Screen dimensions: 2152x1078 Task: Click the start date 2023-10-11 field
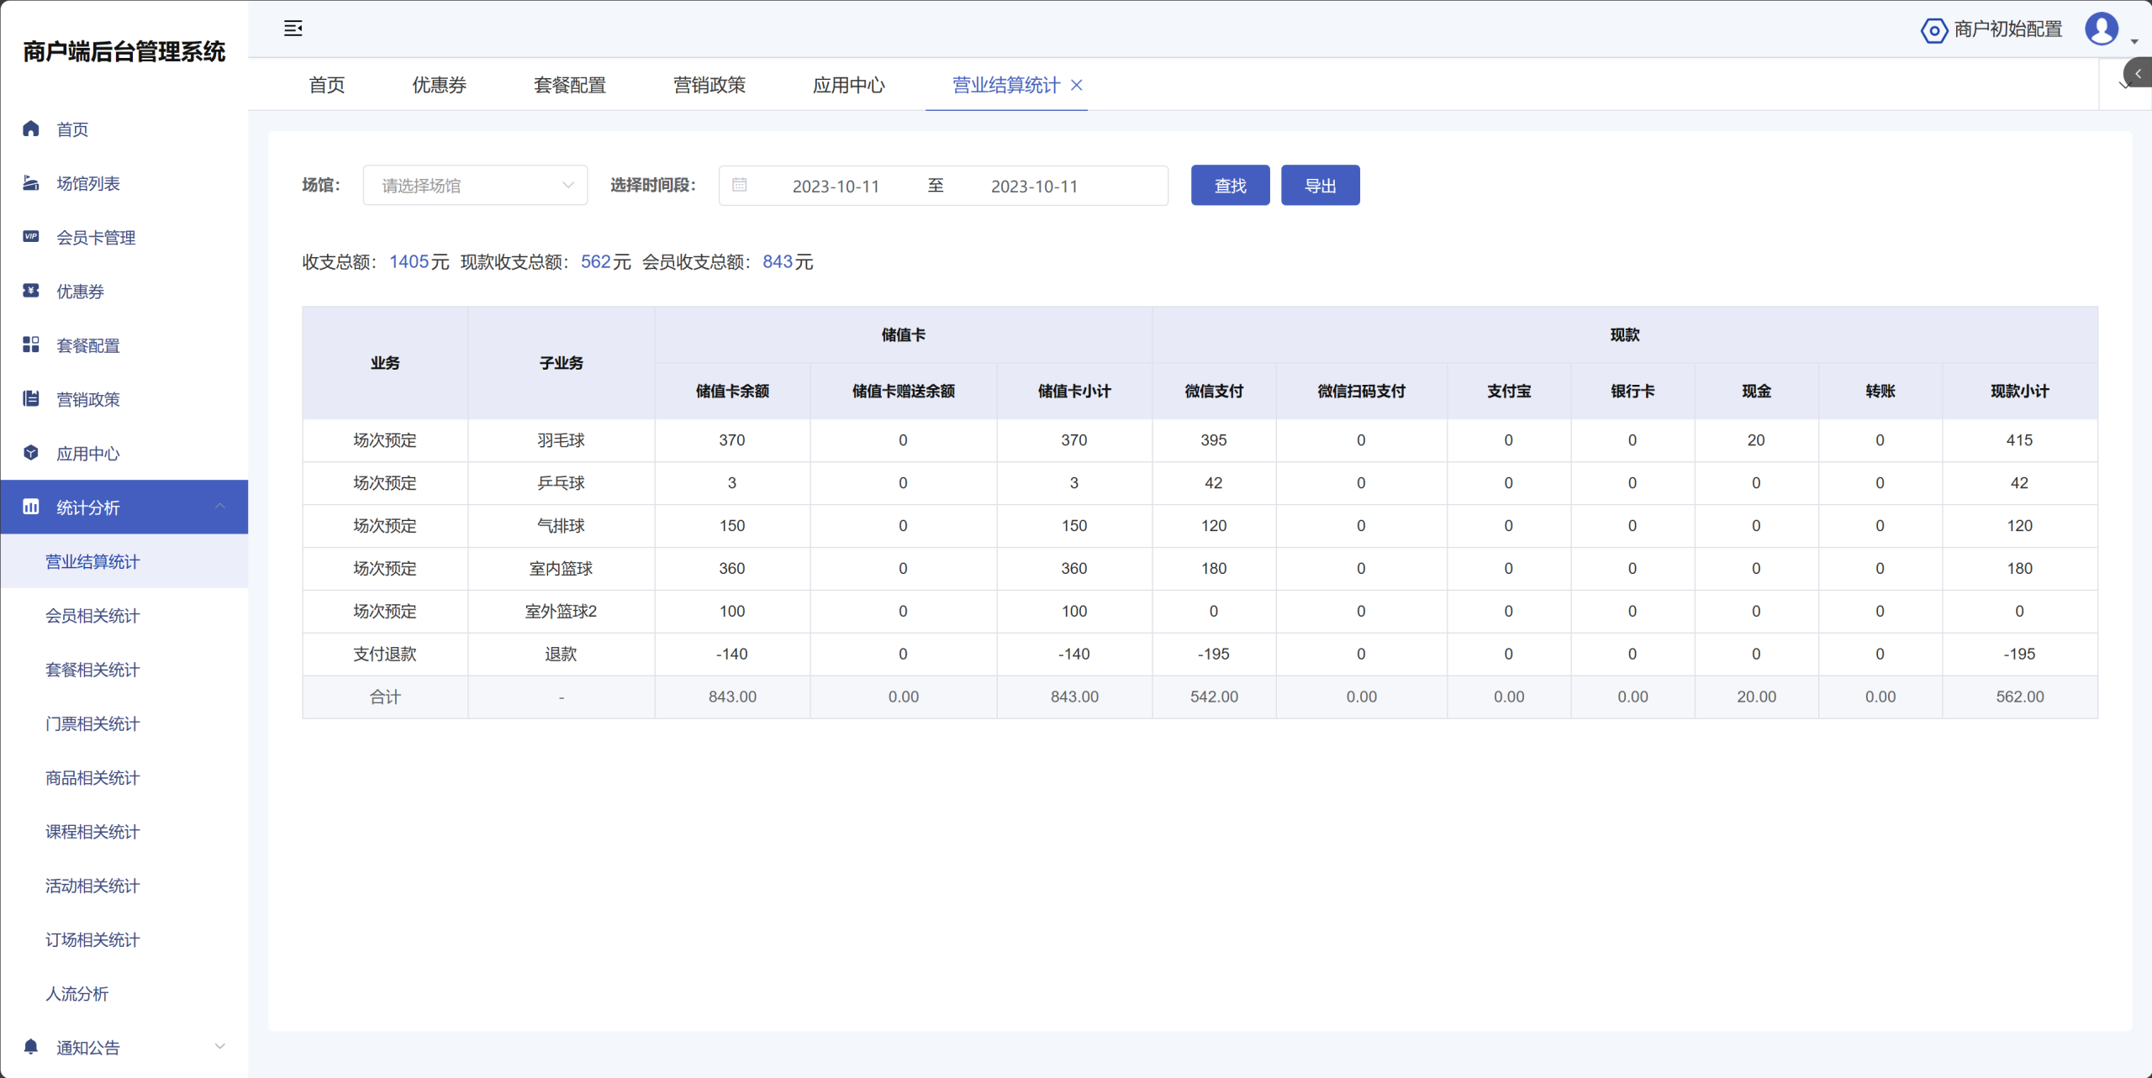[836, 187]
